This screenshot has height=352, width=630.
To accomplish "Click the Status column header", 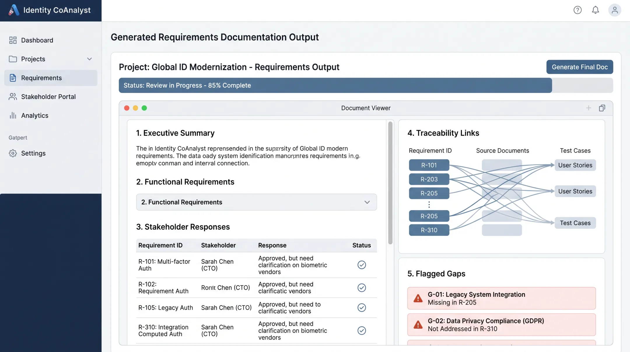I will pos(361,245).
